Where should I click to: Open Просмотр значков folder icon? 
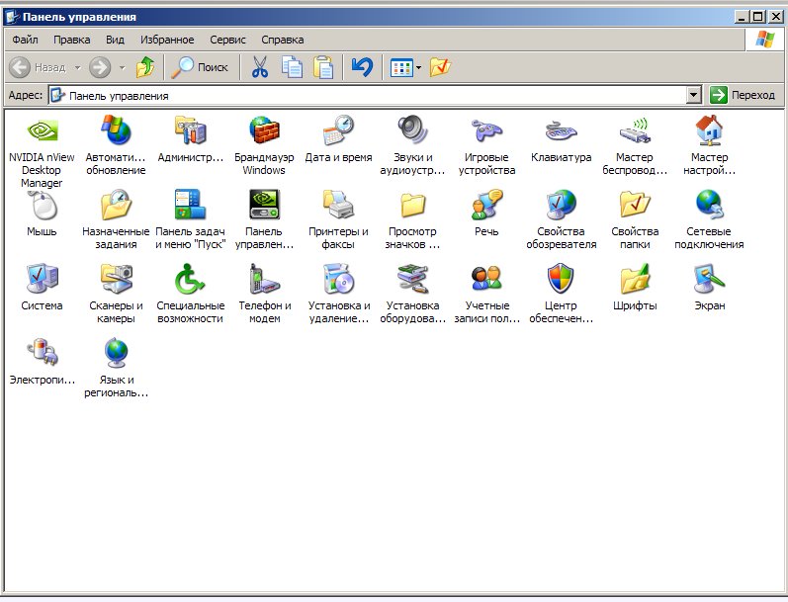click(413, 205)
